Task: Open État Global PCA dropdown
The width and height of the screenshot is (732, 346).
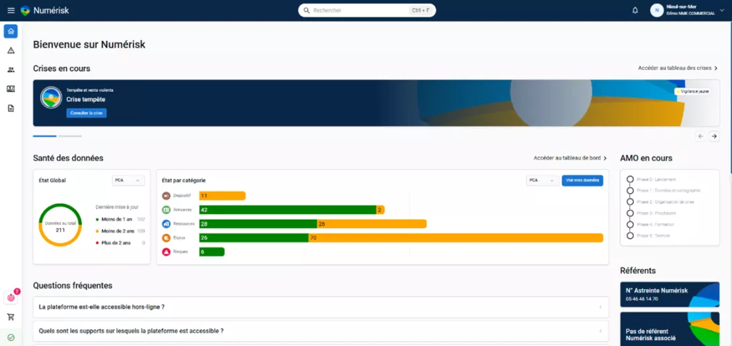Action: (128, 180)
